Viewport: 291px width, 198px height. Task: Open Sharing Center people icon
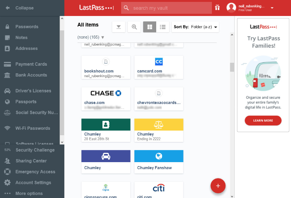(7, 161)
